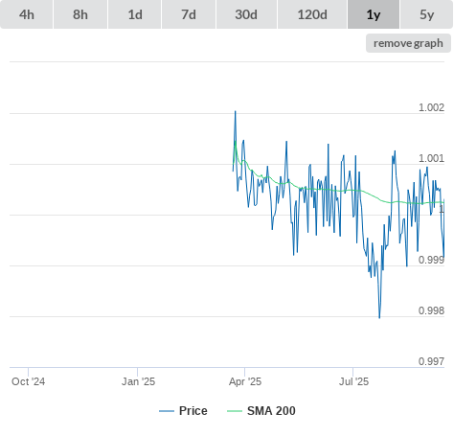Click the Oct '24 axis label

click(28, 381)
